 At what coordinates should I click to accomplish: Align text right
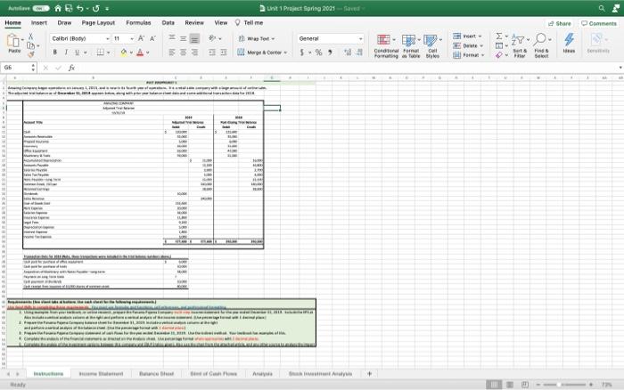tap(194, 52)
